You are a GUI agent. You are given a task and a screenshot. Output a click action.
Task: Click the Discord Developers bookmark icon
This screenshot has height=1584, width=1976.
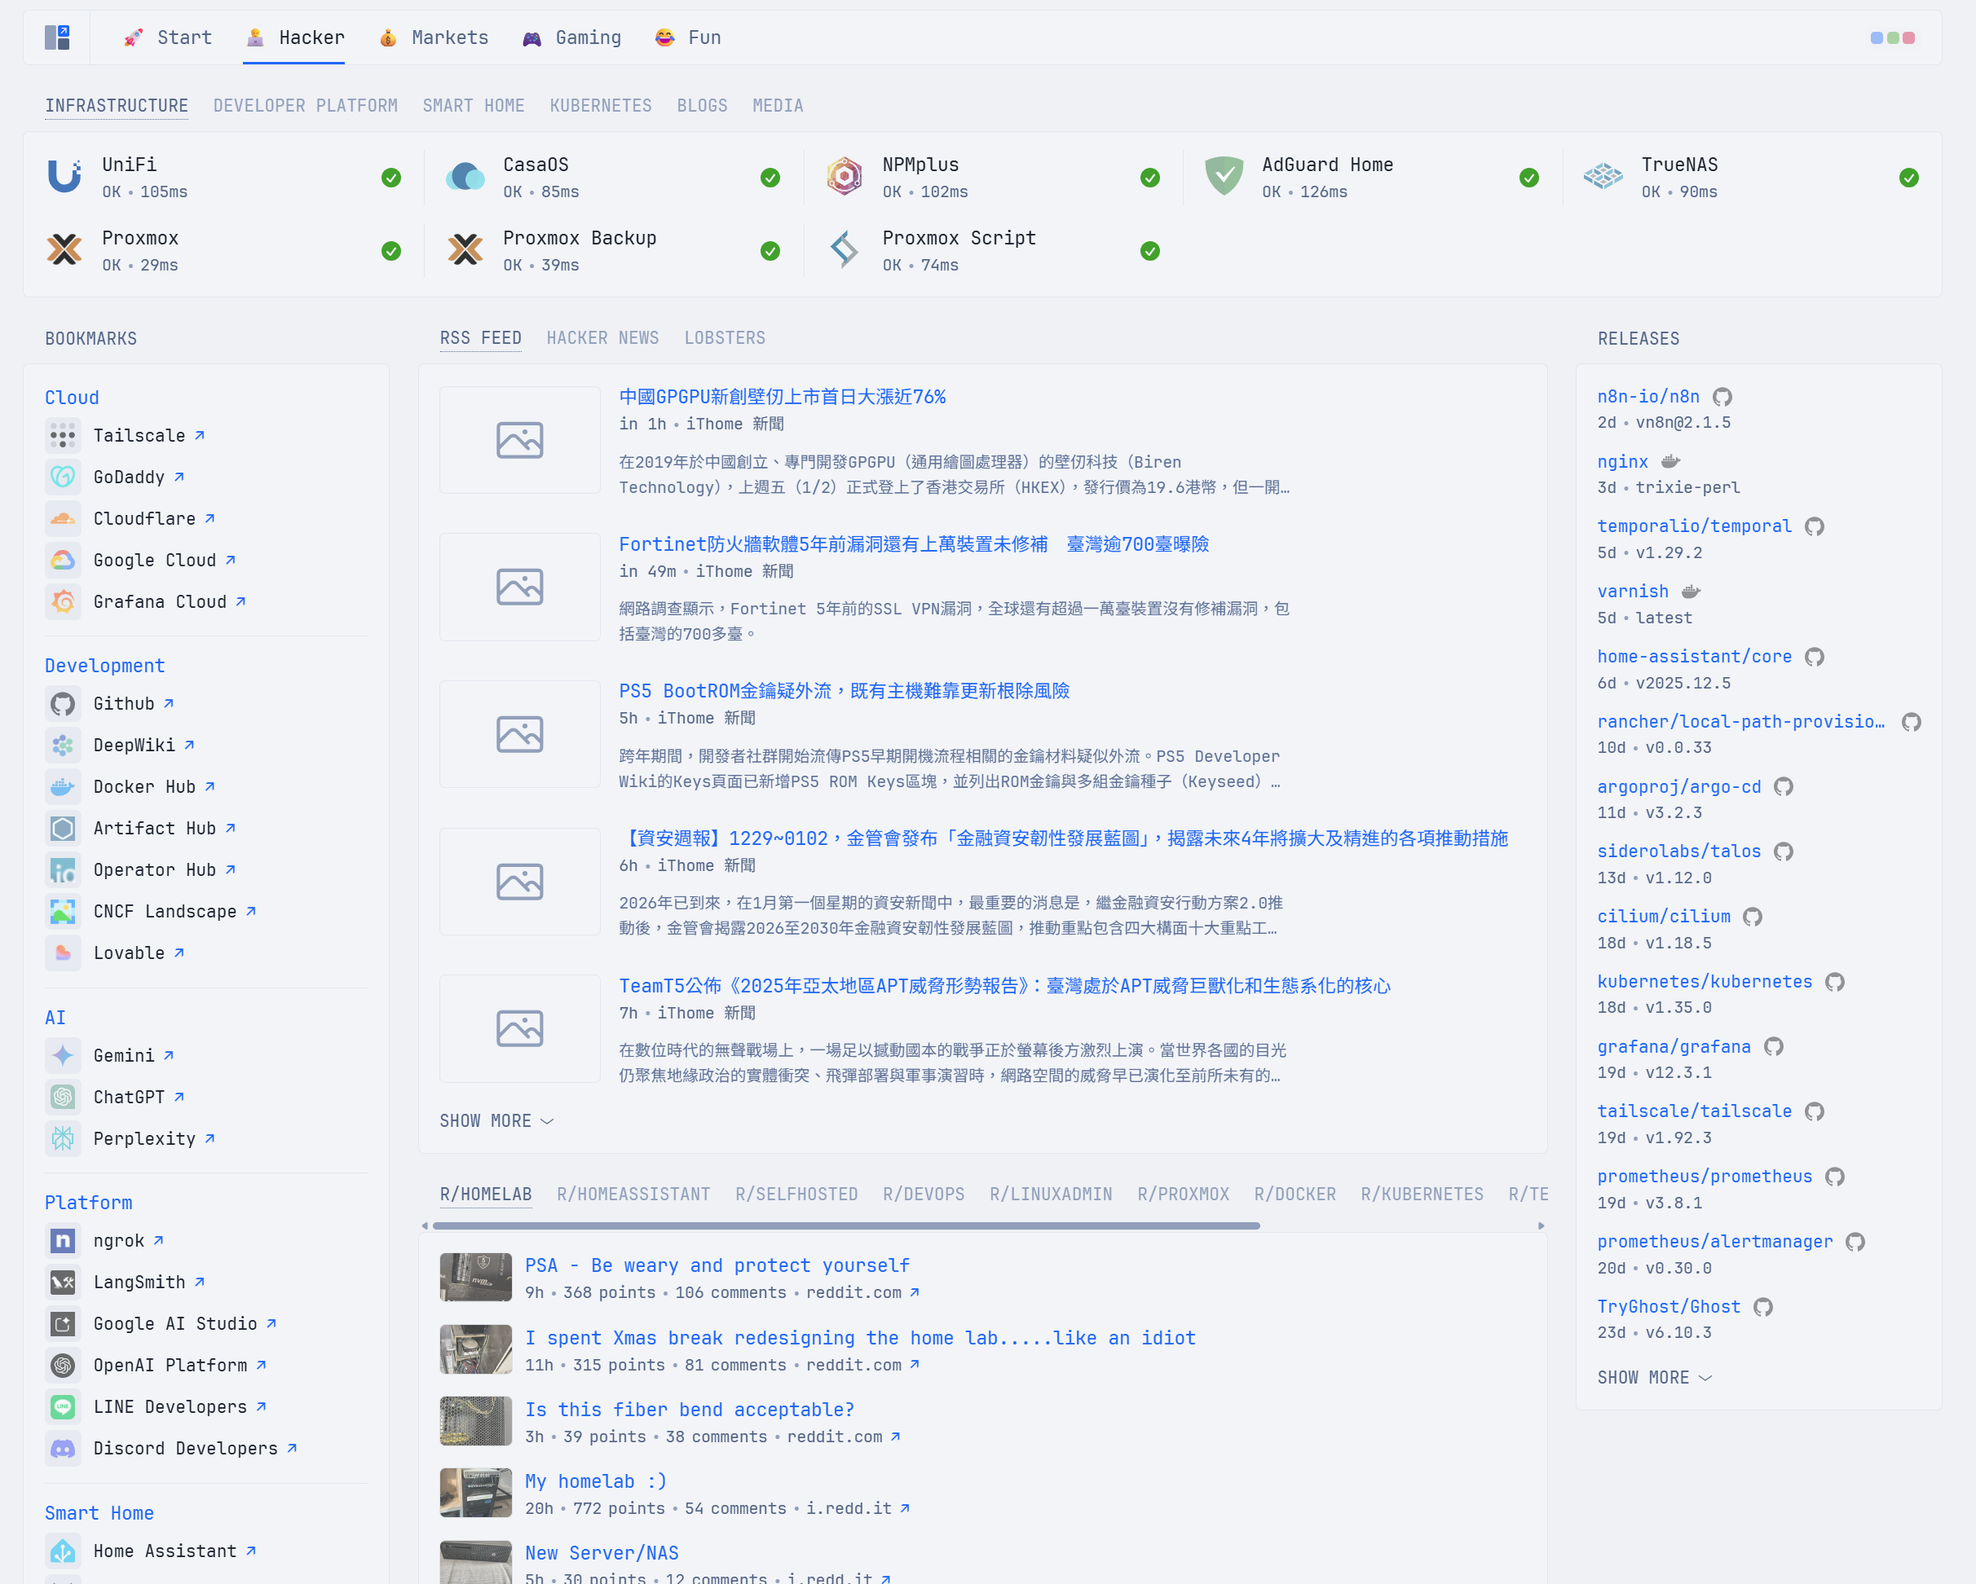62,1449
